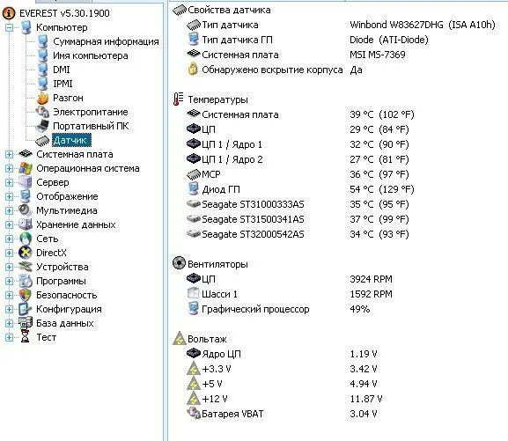Click the Свойства датчика section header
This screenshot has height=441, width=508.
pos(229,10)
